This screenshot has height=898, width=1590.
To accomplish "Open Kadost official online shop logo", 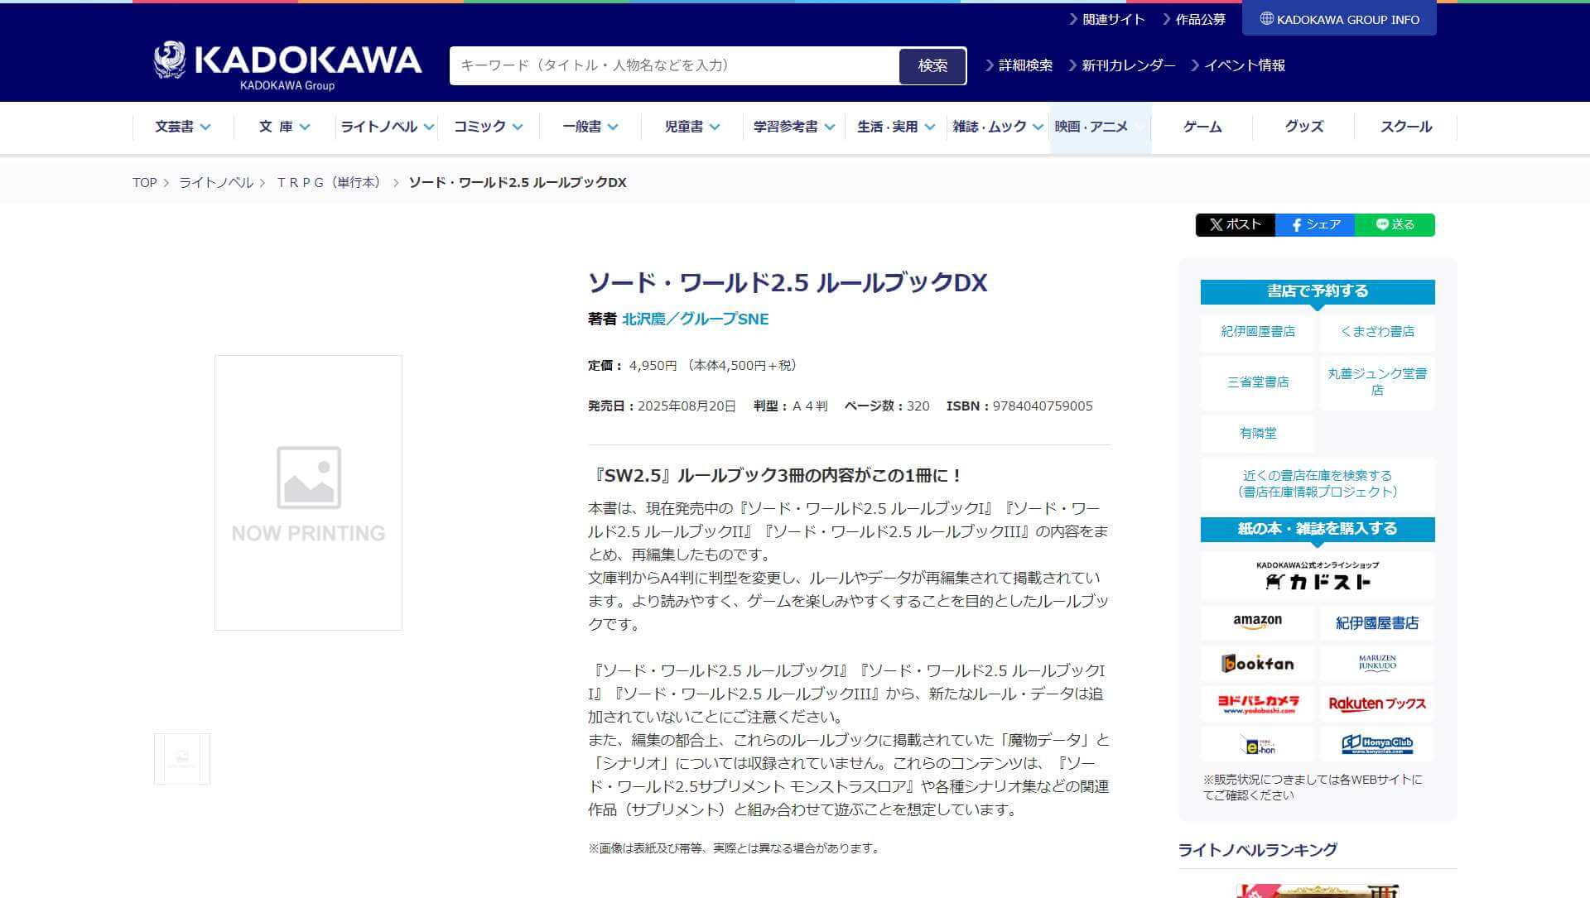I will coord(1318,576).
